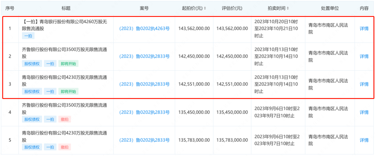Open 详情 link for row 2
This screenshot has height=156, width=375.
point(364,56)
